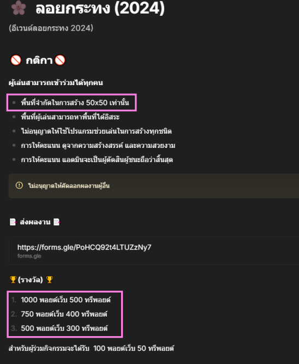Click the ส่งผลงาน section heading
The height and width of the screenshot is (364, 299).
click(35, 222)
